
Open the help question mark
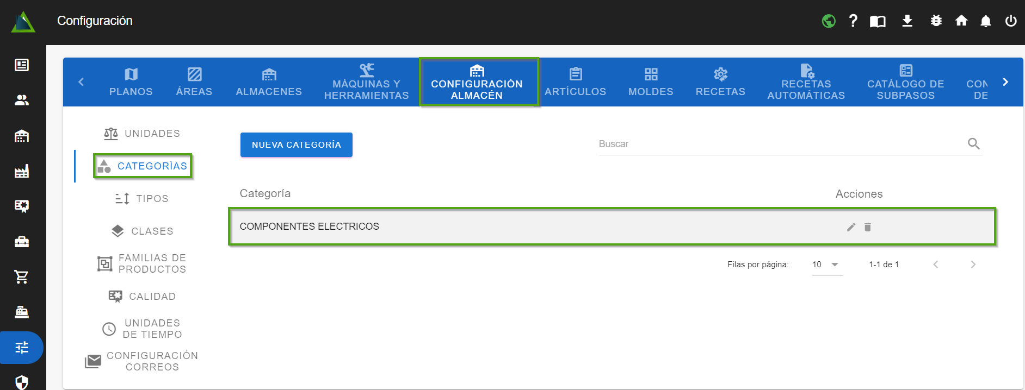coord(853,21)
